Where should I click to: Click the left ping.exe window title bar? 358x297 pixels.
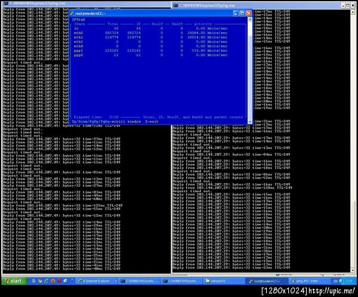87,3
